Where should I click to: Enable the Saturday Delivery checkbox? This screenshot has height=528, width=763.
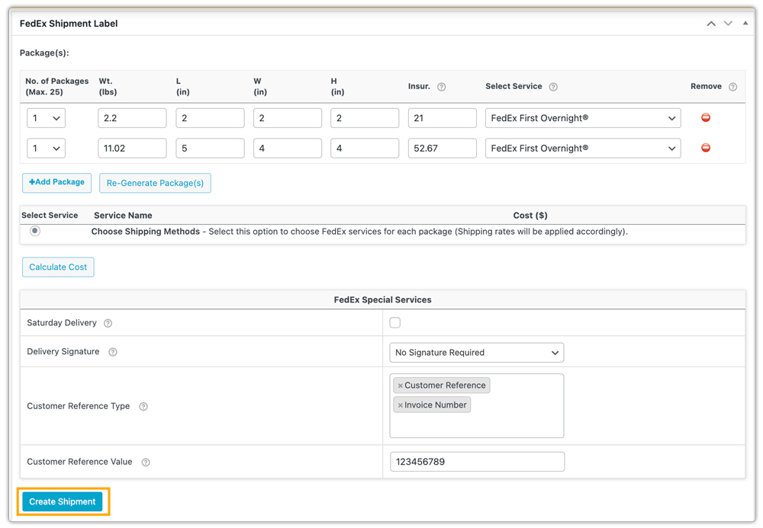(394, 323)
